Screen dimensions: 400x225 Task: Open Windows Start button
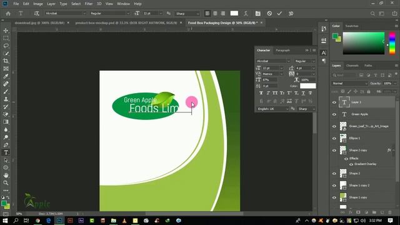[5, 221]
